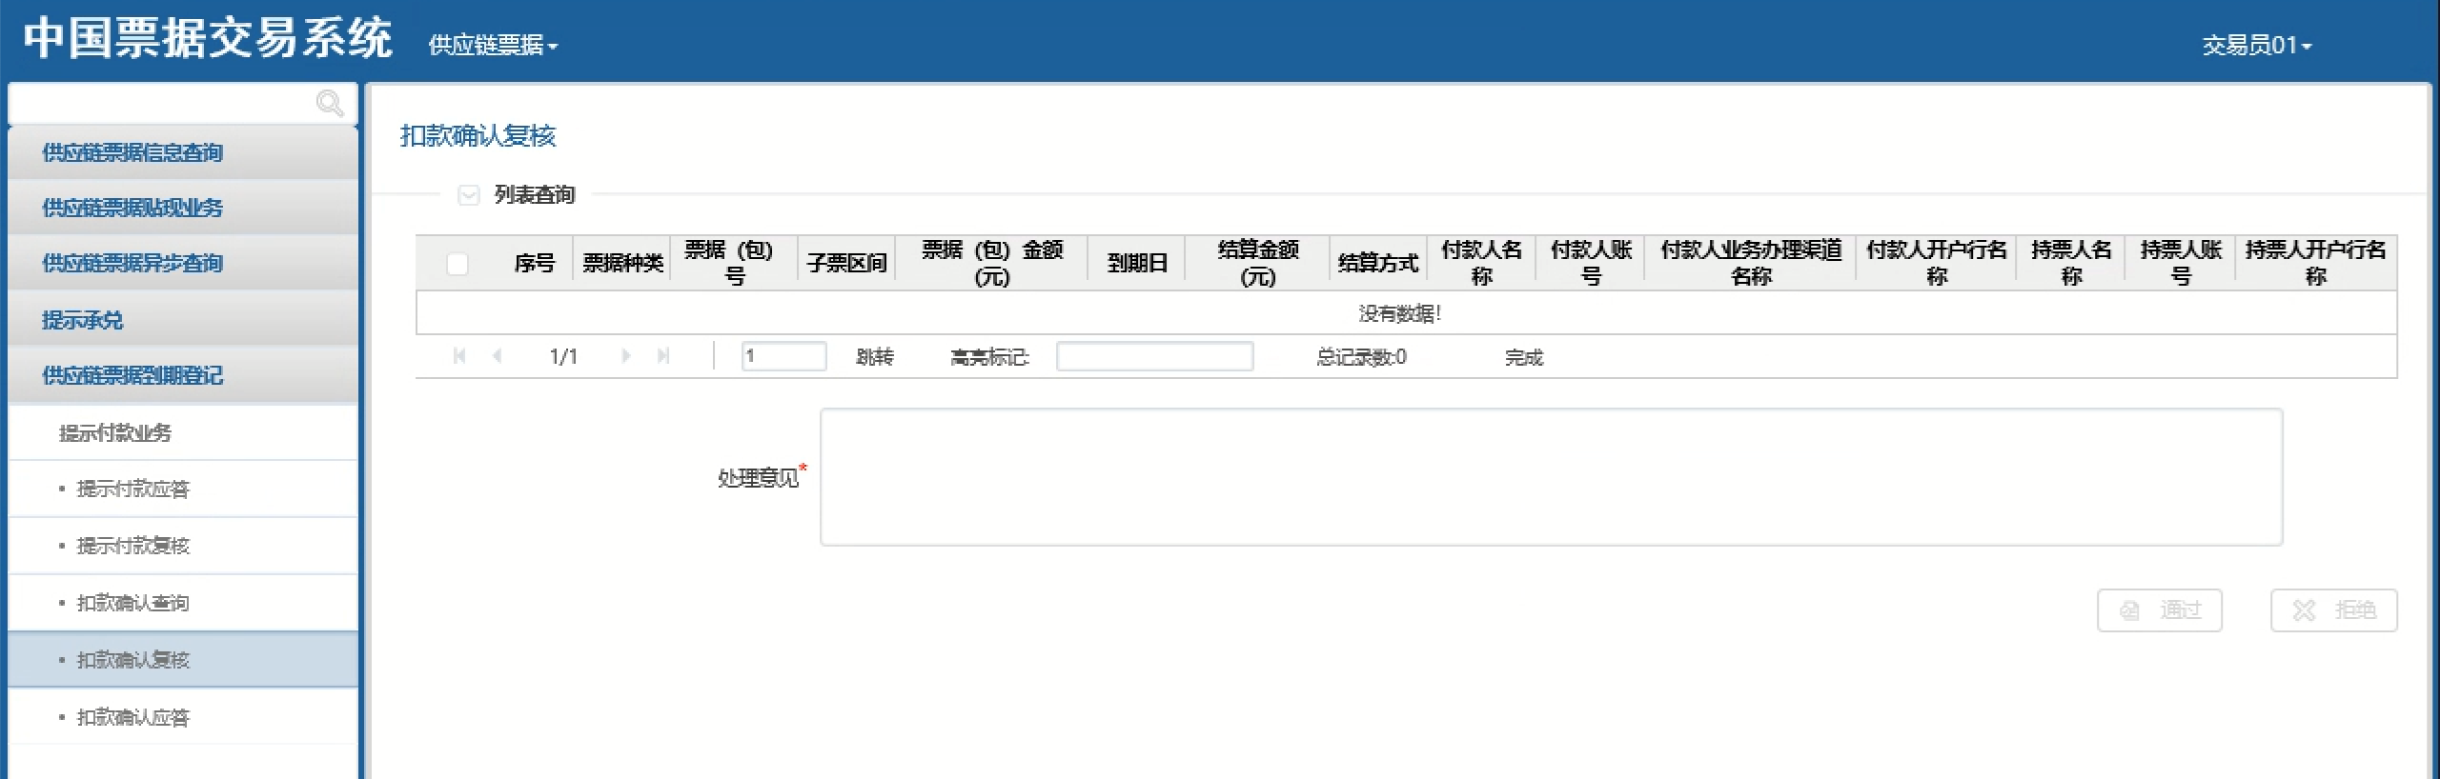Click the 付款人业务办理渠道名称 column header
2440x779 pixels.
tap(1751, 263)
